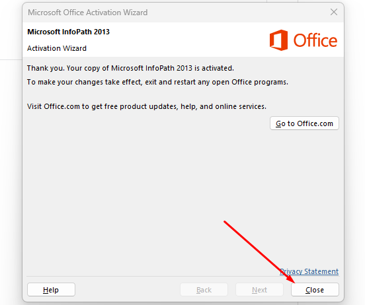Click the orange Office logo icon

(278, 40)
